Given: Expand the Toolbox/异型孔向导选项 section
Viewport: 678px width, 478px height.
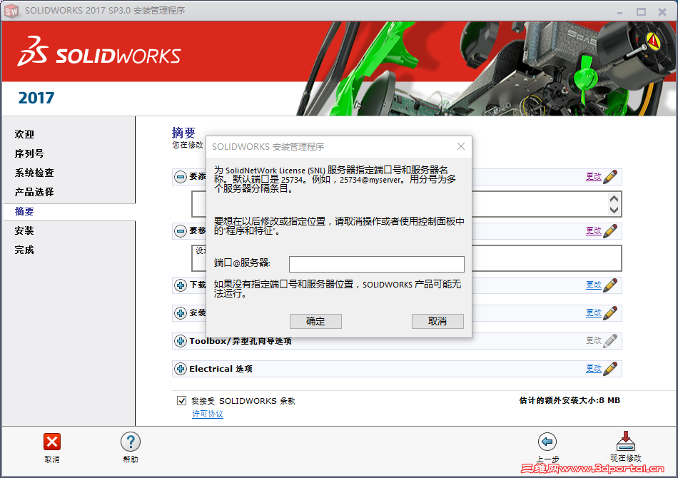Looking at the screenshot, I should [x=181, y=341].
